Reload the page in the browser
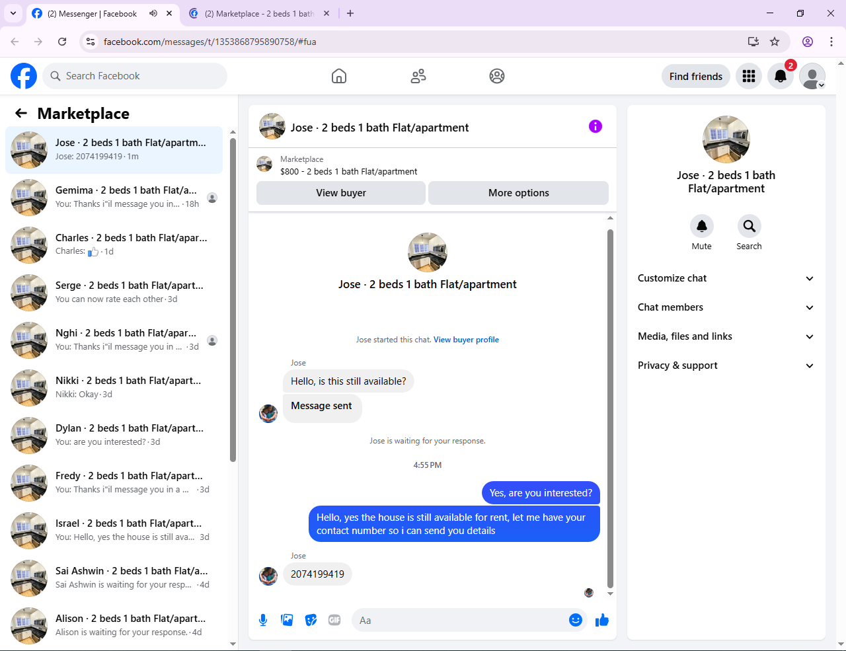Image resolution: width=846 pixels, height=651 pixels. (62, 42)
